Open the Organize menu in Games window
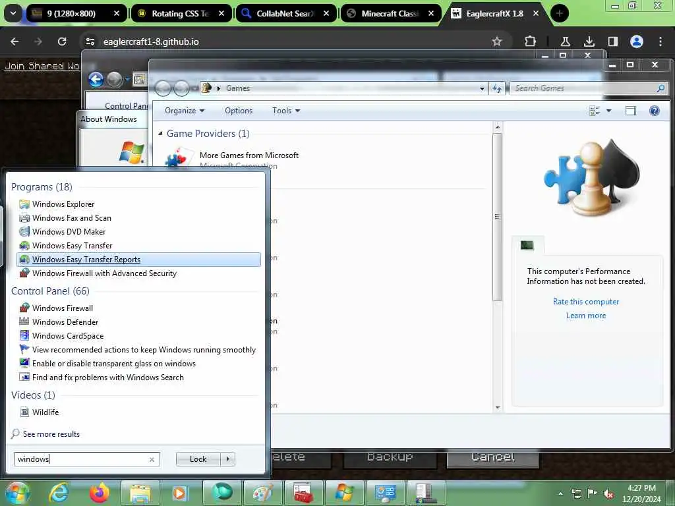Image resolution: width=675 pixels, height=506 pixels. coord(185,111)
